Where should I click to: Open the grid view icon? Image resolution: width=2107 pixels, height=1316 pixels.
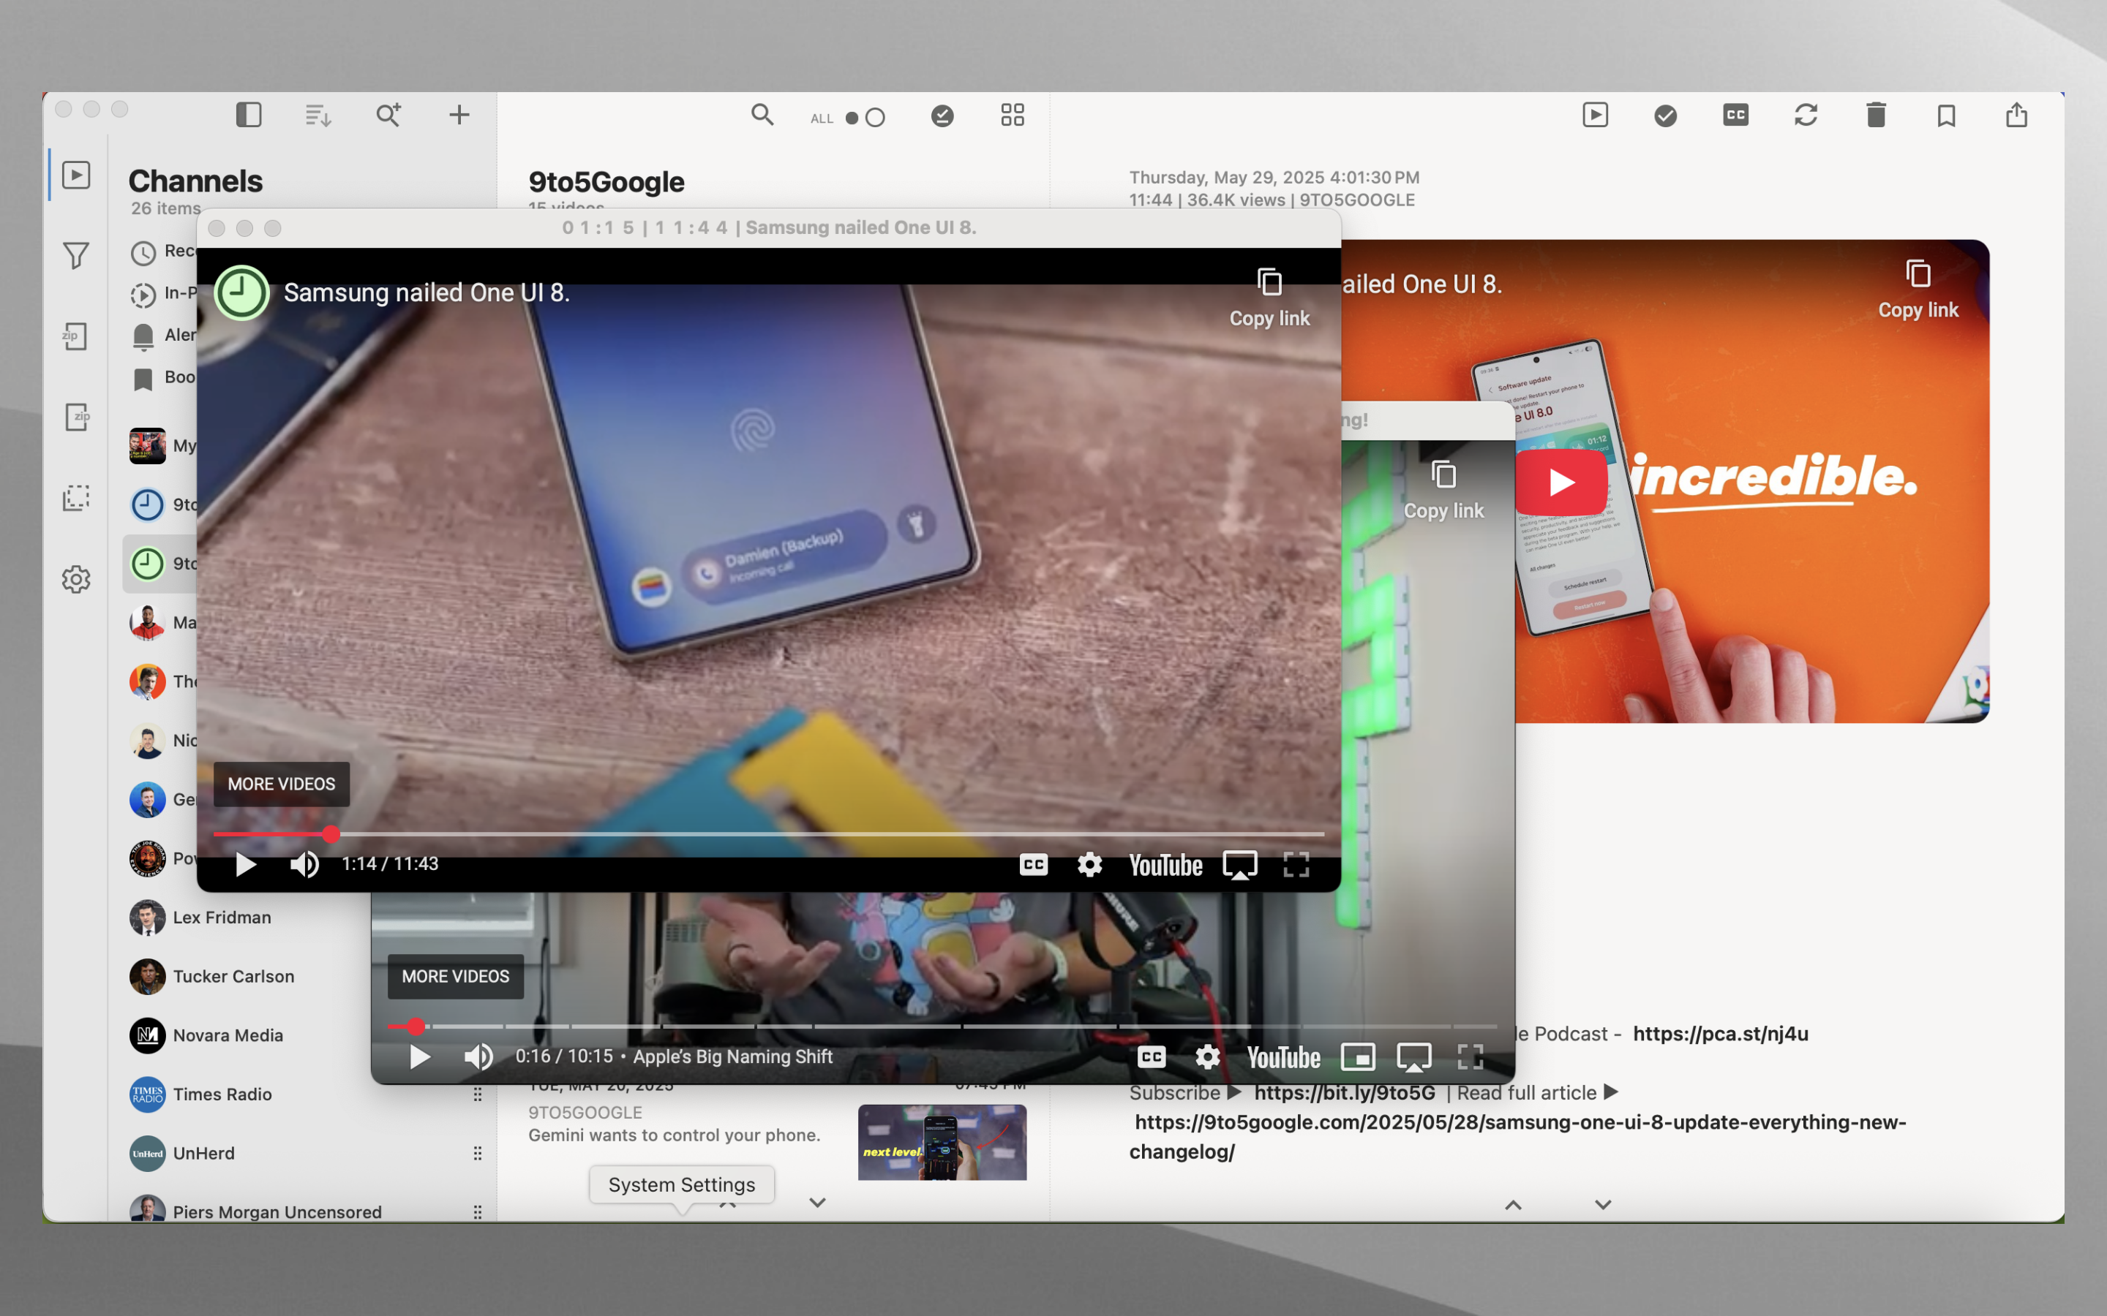[1012, 115]
